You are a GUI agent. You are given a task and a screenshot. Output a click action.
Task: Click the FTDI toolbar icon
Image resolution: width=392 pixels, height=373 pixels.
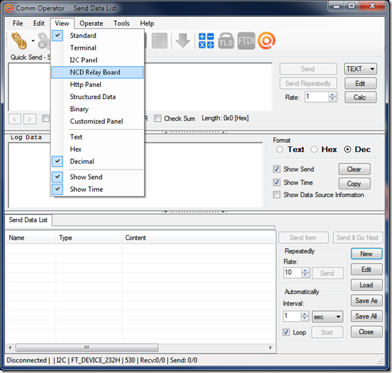[x=246, y=41]
